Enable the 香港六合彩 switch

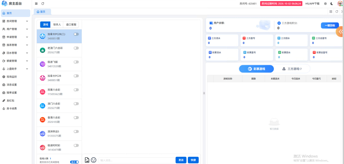pos(76,117)
